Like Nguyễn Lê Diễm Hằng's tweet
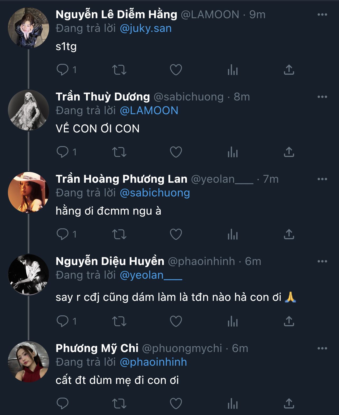This screenshot has height=415, width=339. pos(176,70)
